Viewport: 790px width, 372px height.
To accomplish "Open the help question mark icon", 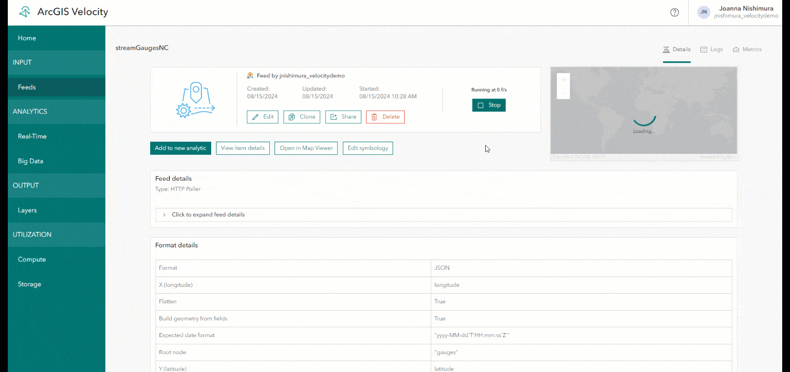I will [674, 13].
